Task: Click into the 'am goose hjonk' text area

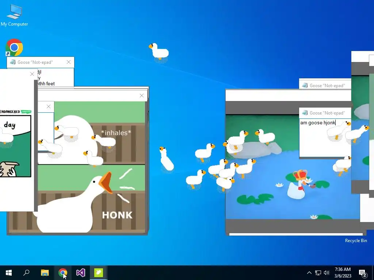Action: click(x=325, y=138)
